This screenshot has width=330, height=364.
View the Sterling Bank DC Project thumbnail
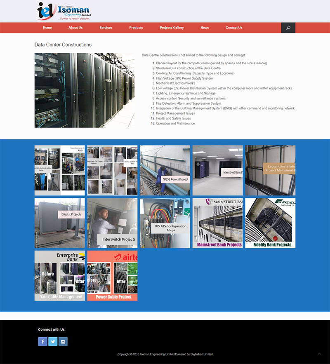pyautogui.click(x=112, y=170)
